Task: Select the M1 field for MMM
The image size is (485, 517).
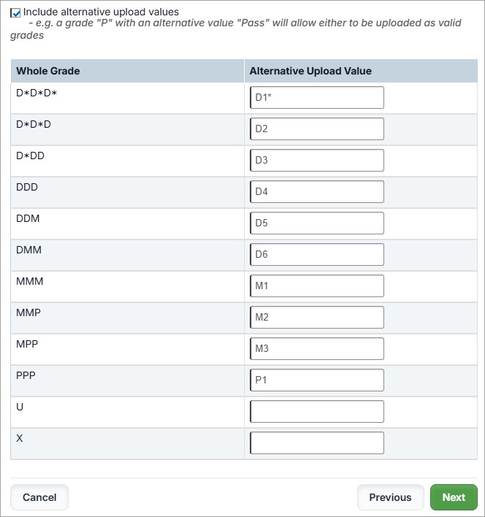Action: click(x=316, y=286)
